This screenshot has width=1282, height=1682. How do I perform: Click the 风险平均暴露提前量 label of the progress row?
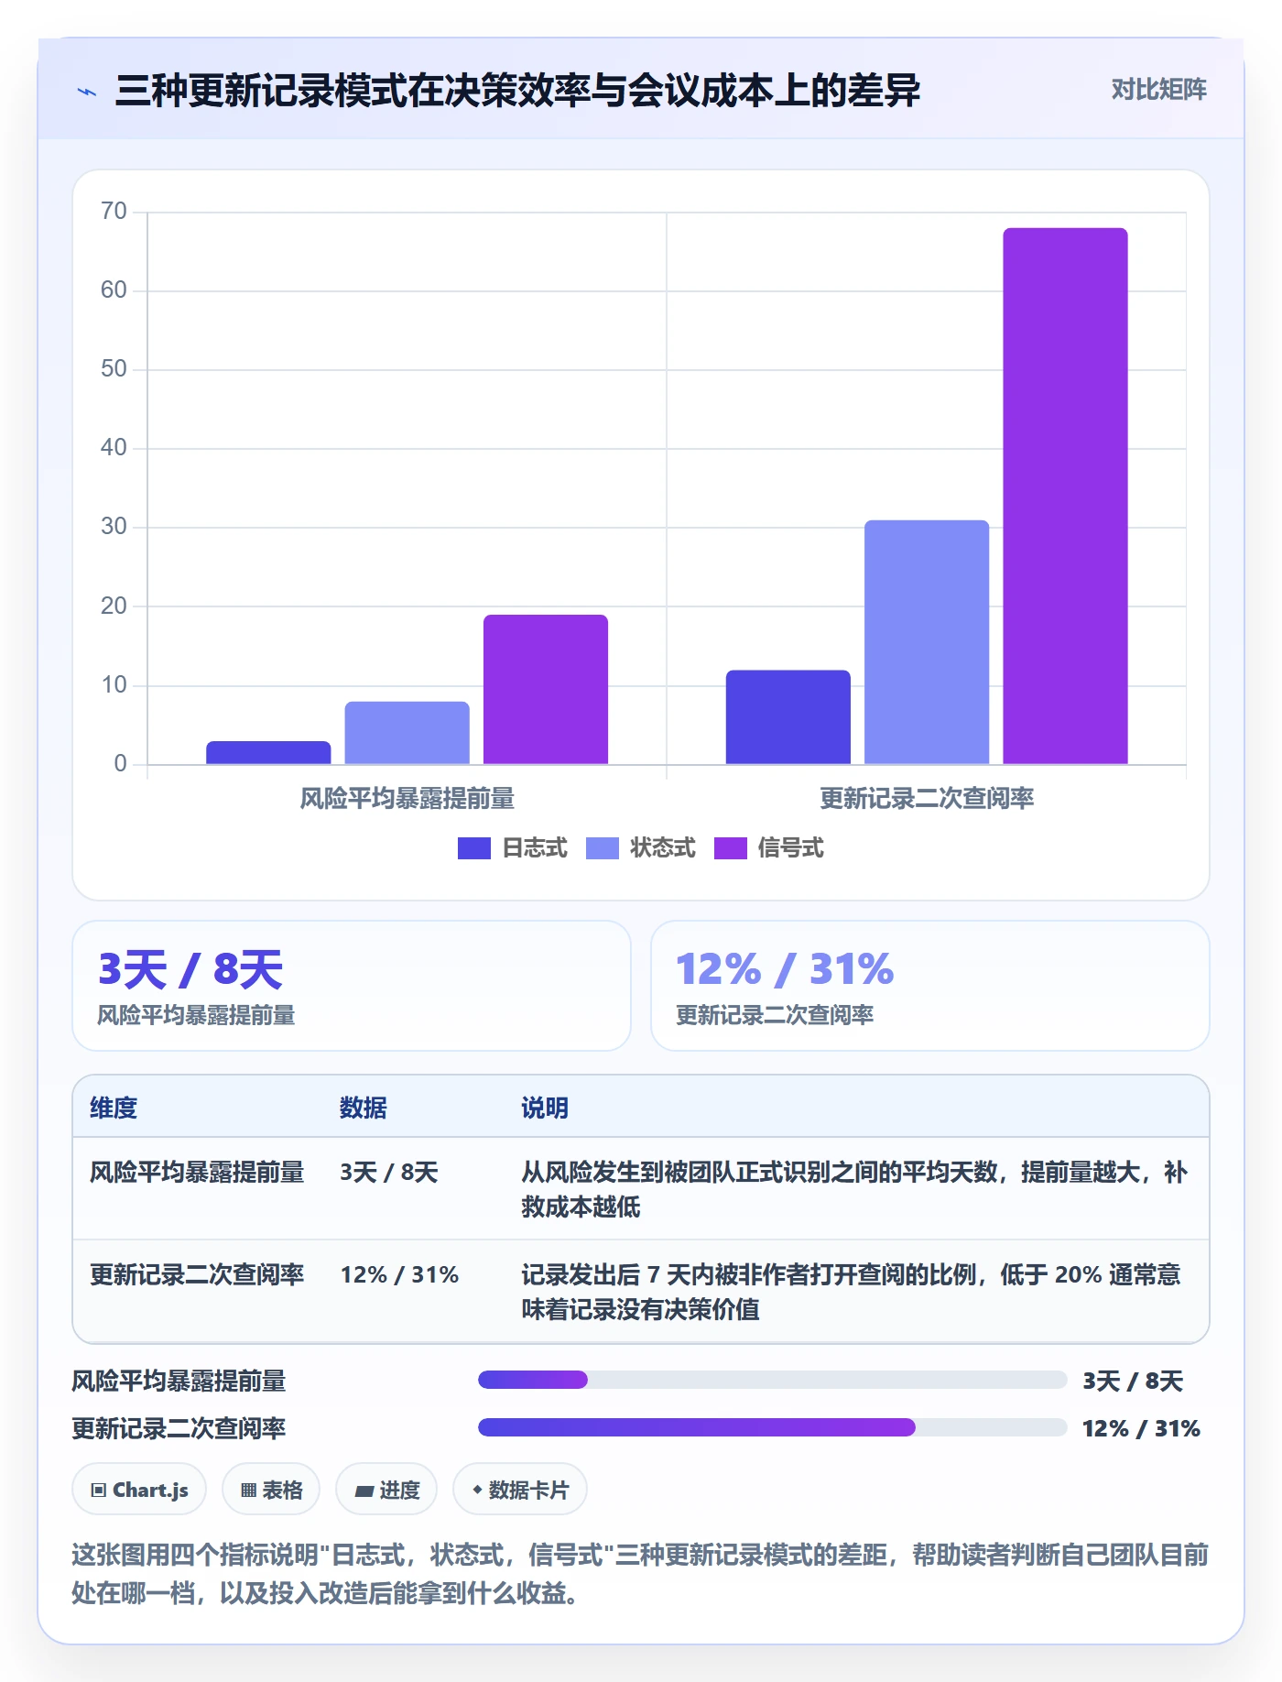(x=179, y=1381)
